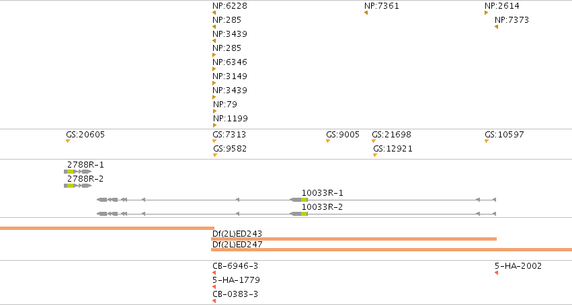The width and height of the screenshot is (572, 305).
Task: Select the red arrow under CB-6946-3
Action: pos(214,273)
